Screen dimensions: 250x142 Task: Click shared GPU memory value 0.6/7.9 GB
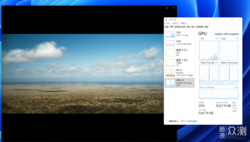point(223,106)
